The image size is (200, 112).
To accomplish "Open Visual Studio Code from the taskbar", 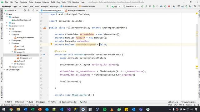I will coord(61,109).
